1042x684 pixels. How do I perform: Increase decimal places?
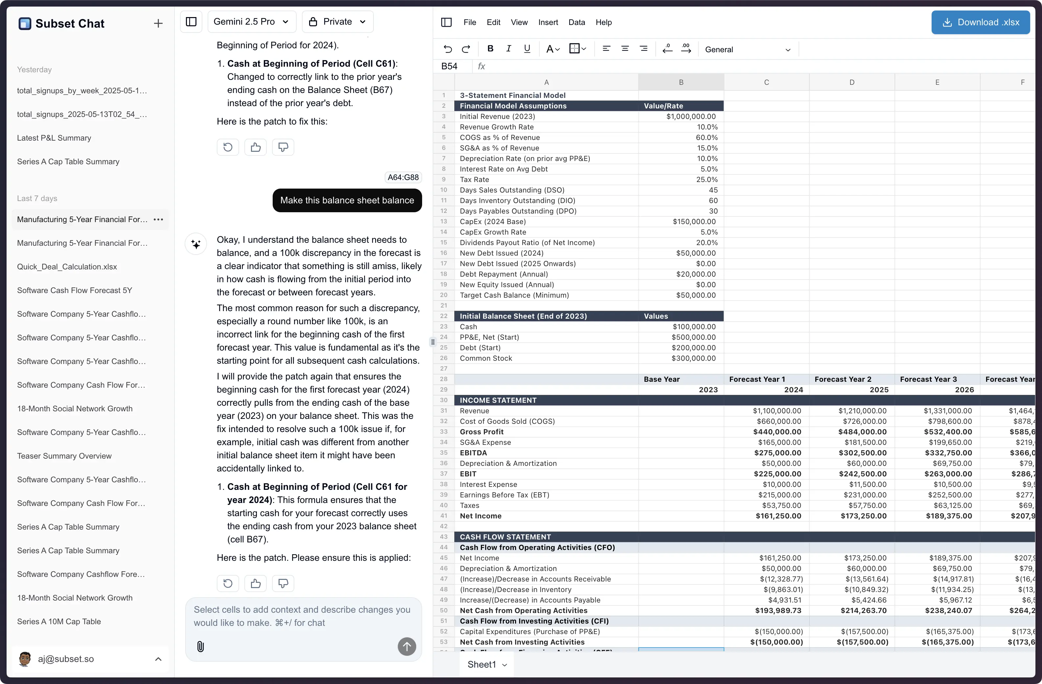pyautogui.click(x=686, y=49)
